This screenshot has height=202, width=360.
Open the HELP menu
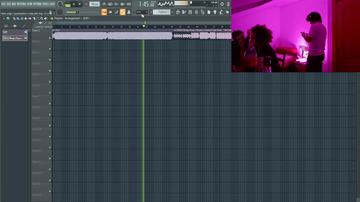(52, 4)
